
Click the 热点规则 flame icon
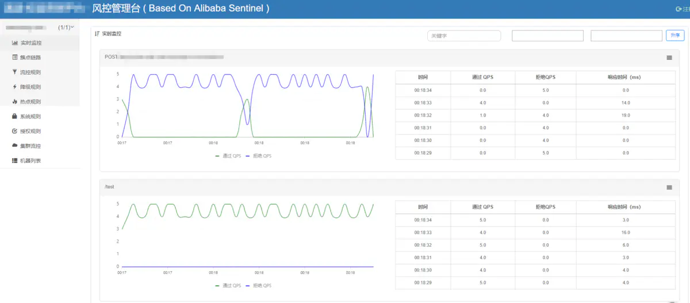point(15,102)
